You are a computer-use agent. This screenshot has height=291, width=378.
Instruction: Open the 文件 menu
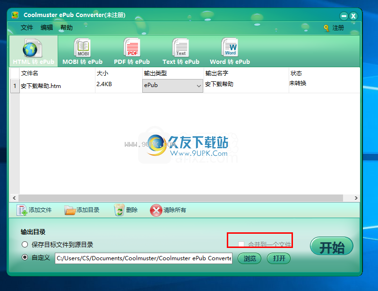click(x=27, y=27)
